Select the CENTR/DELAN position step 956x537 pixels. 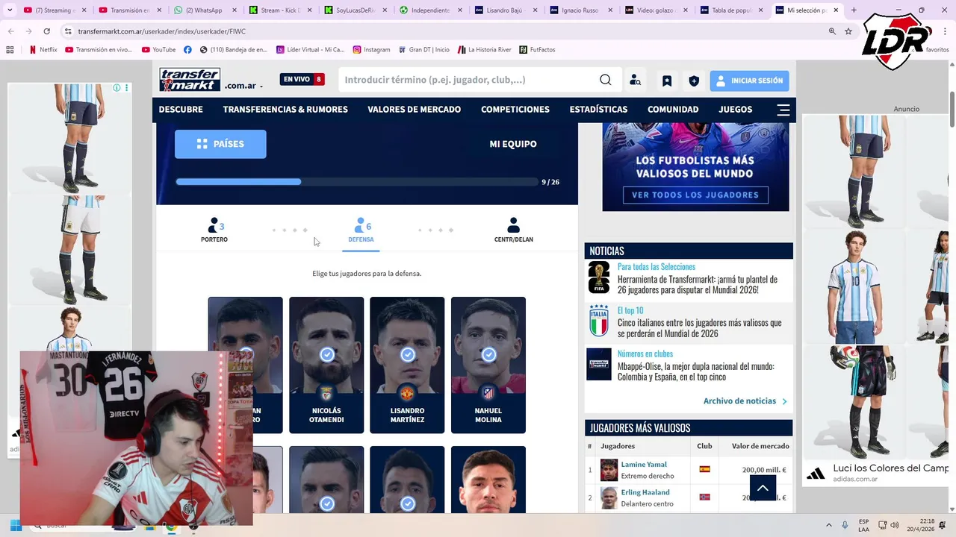513,230
